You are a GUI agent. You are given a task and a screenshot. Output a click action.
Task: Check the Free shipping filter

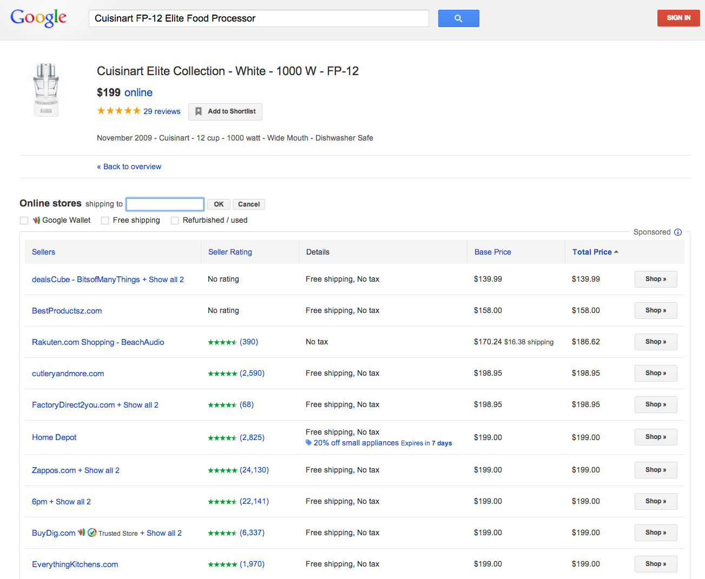105,221
